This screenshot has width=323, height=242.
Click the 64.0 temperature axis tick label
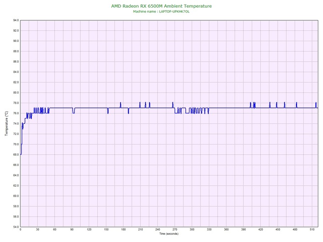(x=16, y=175)
